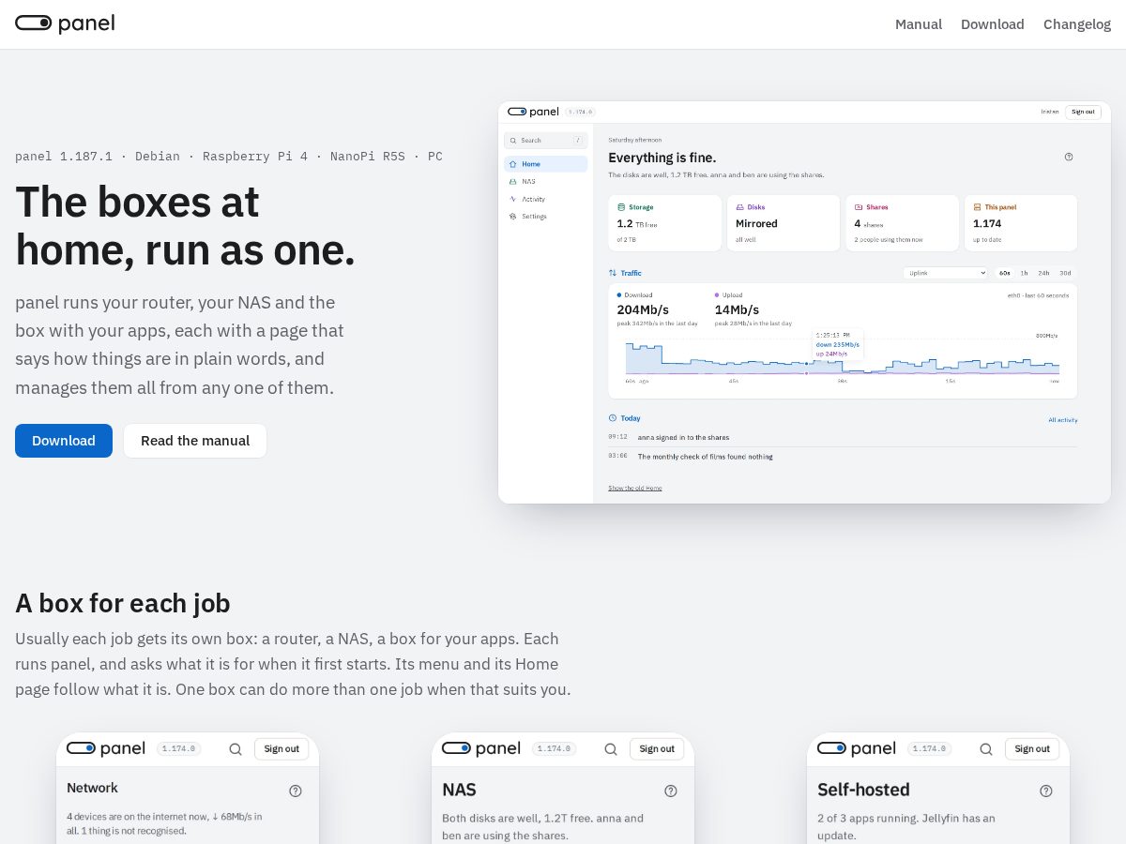This screenshot has height=844, width=1126.
Task: Click the Show the old Home link
Action: point(635,488)
